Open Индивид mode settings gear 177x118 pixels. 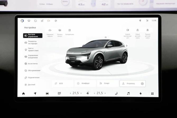[142, 84]
